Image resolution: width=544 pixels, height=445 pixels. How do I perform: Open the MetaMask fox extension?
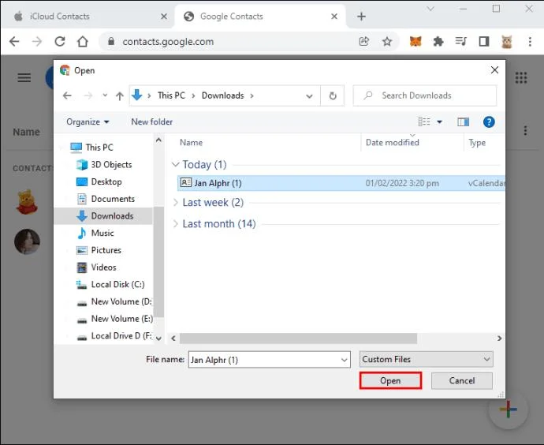point(415,42)
